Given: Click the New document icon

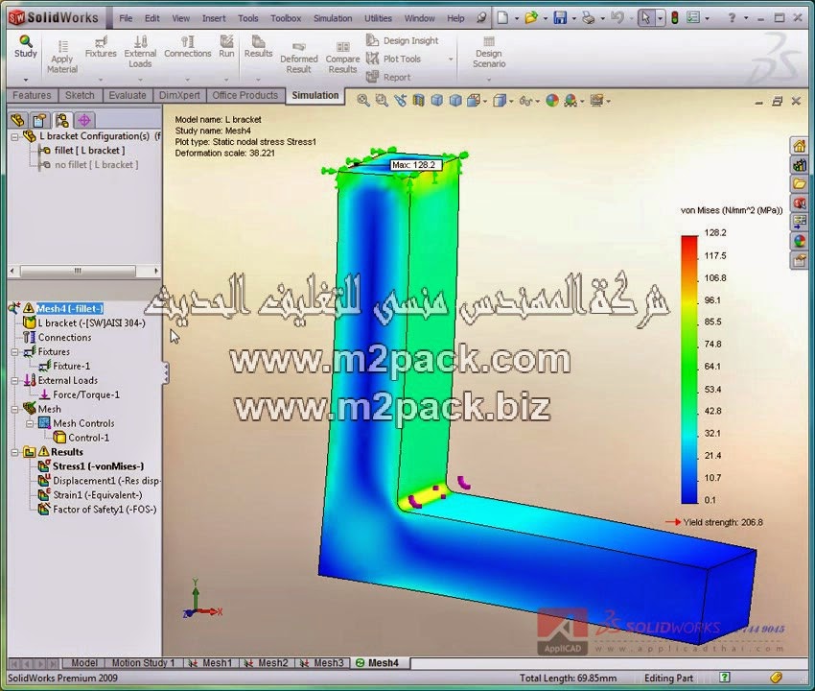Looking at the screenshot, I should [502, 18].
